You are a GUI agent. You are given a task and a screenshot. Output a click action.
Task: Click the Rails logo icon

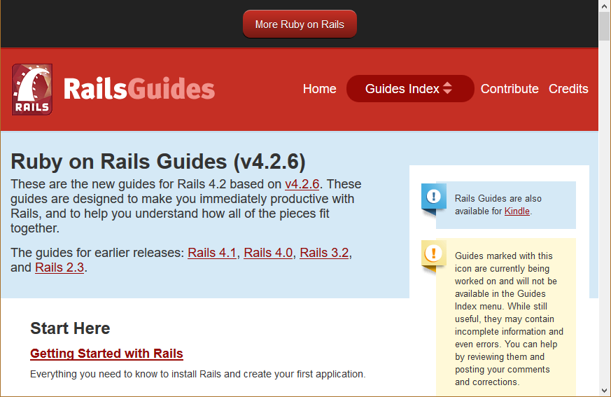pos(32,90)
